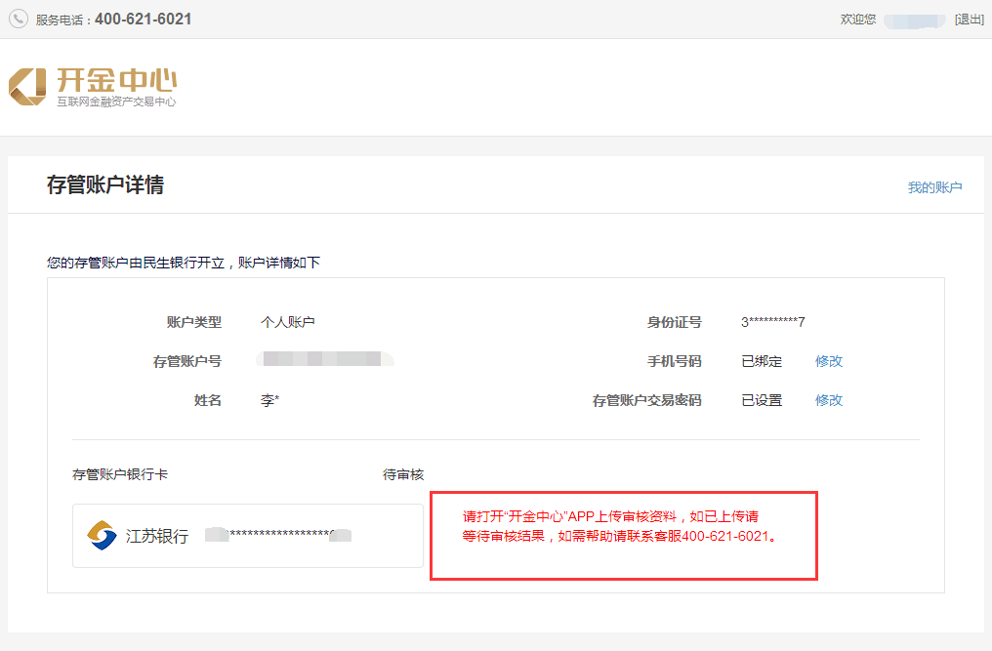Open the 我的账户 link
This screenshot has width=992, height=651.
934,187
